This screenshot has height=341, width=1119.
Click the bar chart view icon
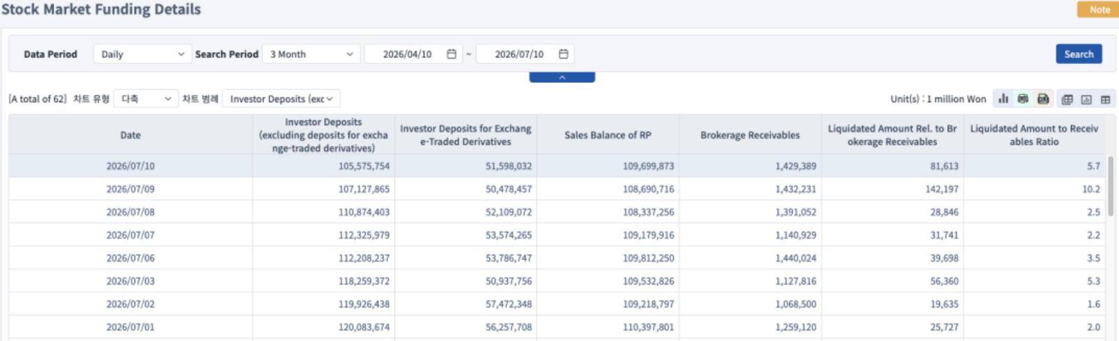pos(1003,99)
